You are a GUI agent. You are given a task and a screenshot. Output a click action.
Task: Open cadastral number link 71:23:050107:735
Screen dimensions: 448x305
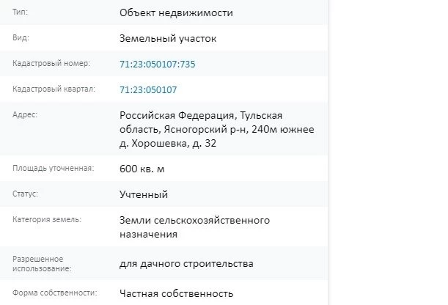pos(157,65)
